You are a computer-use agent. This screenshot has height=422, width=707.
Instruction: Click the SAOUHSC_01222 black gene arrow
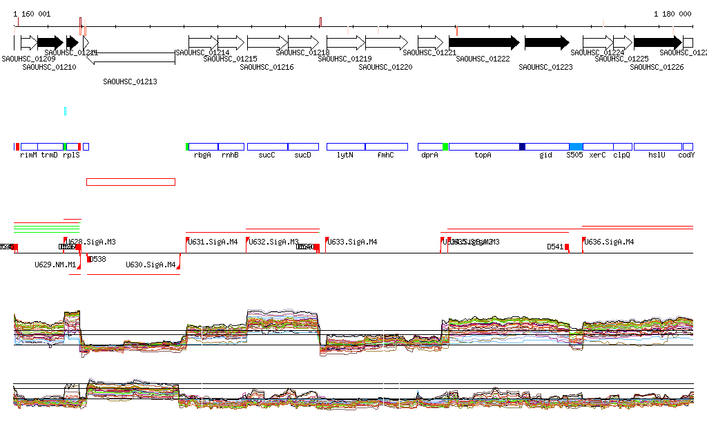tap(484, 43)
